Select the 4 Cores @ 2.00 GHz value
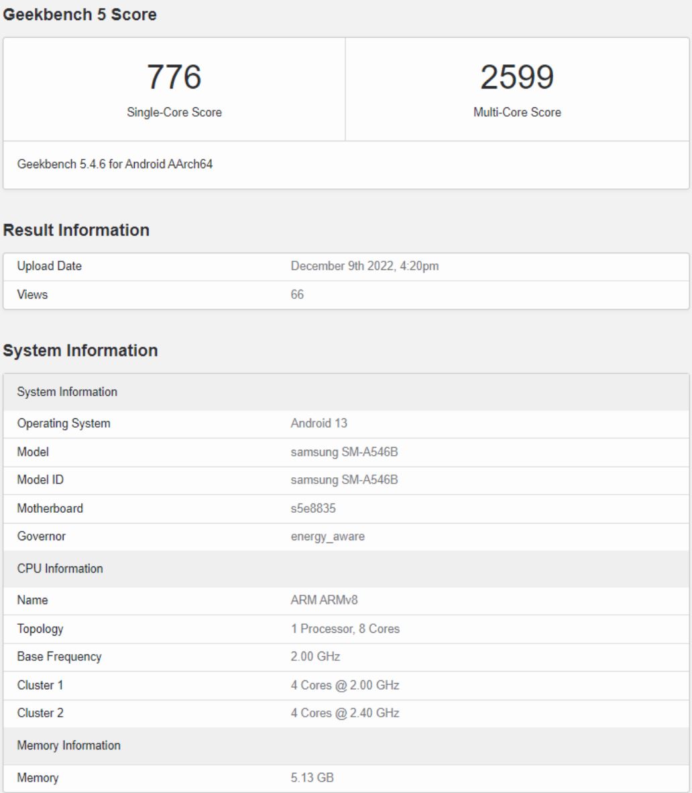 pyautogui.click(x=345, y=685)
